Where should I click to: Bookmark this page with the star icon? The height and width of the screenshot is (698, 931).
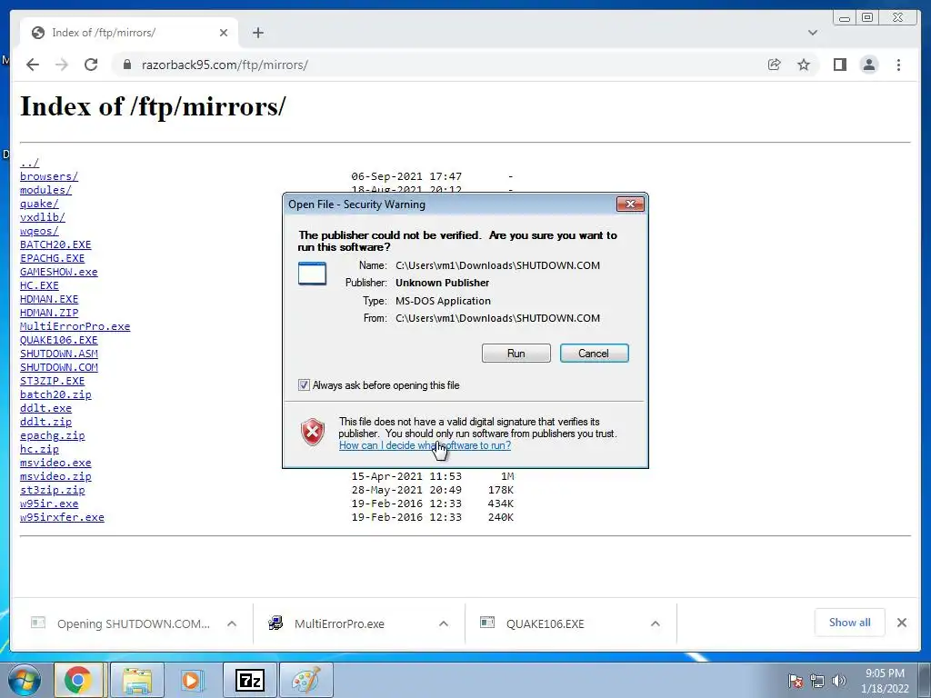[804, 65]
